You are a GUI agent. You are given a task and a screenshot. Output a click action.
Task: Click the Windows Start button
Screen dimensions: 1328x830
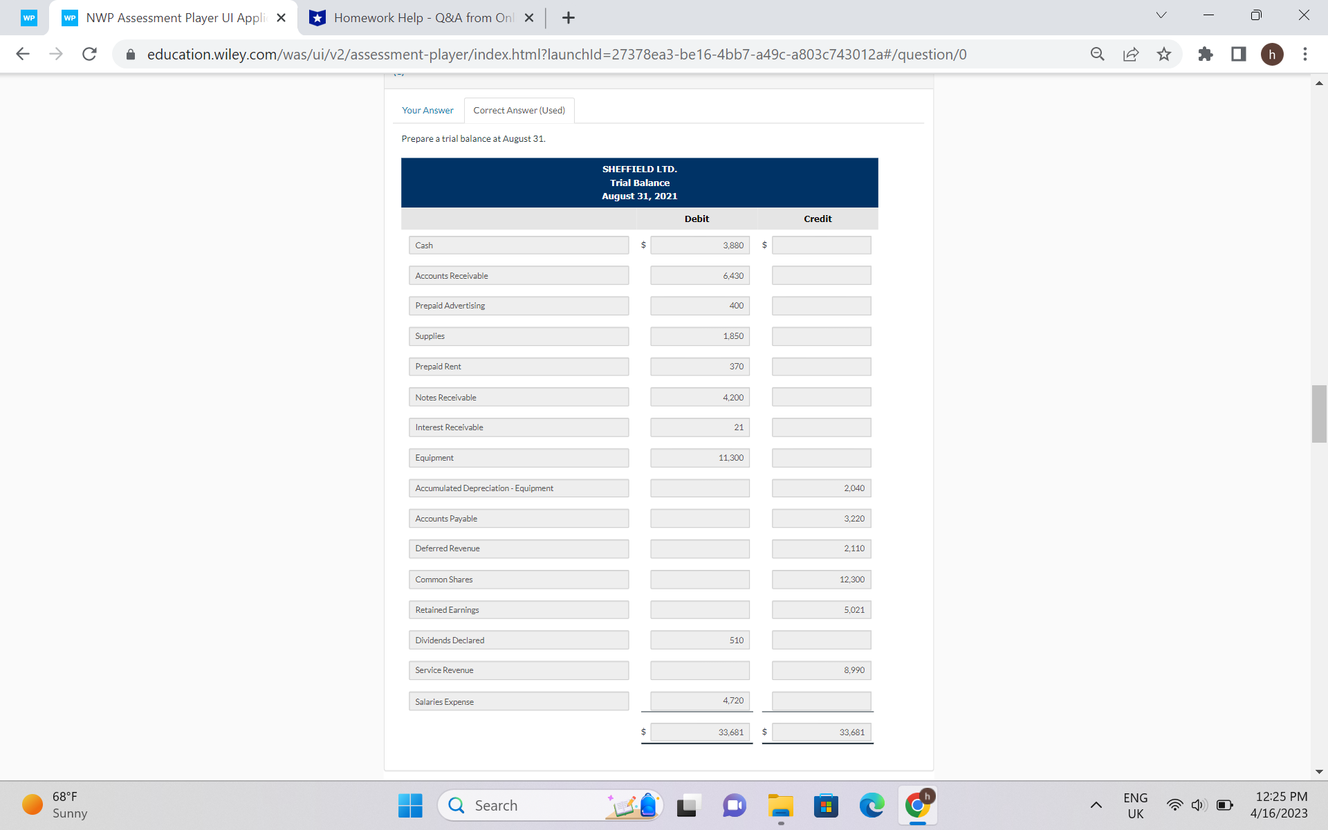coord(410,806)
